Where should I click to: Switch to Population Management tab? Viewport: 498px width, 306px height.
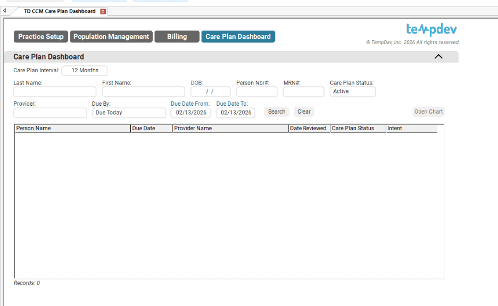click(x=111, y=37)
